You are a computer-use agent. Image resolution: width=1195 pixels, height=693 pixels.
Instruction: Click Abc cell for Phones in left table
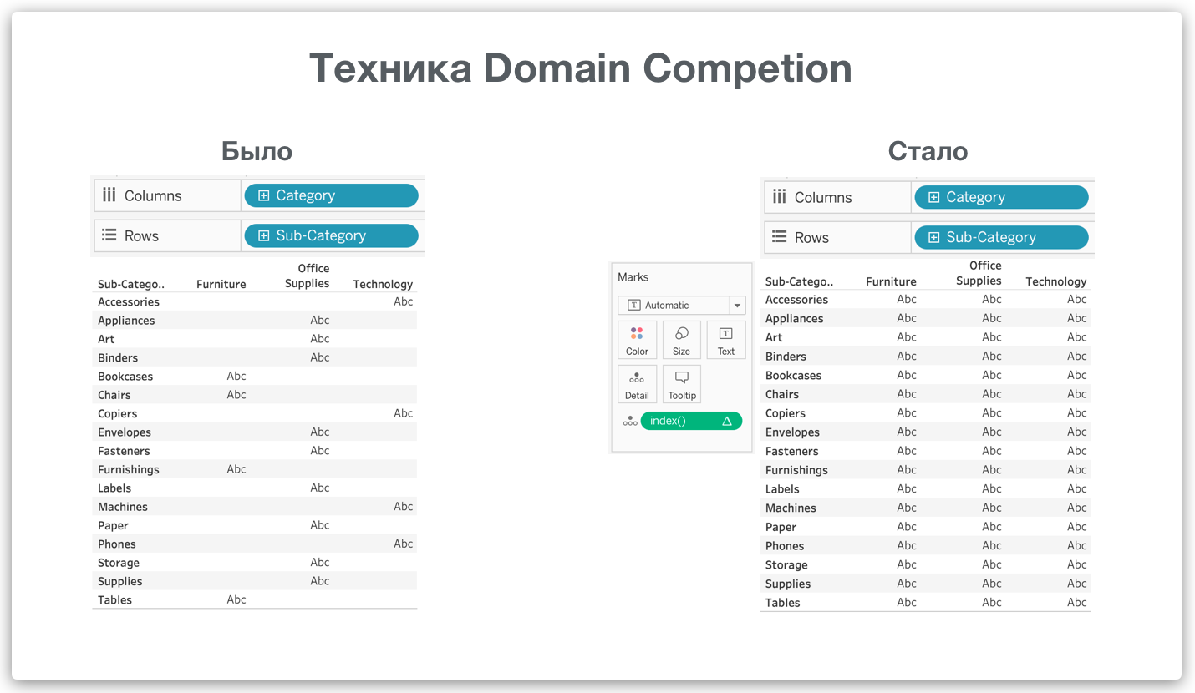pos(404,544)
